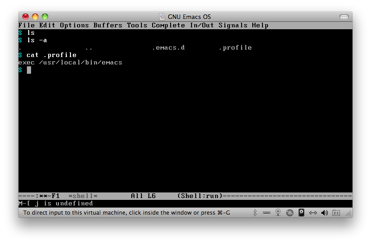Click the hard disk icon in status bar
Viewport: 371px width, 243px height.
click(x=301, y=213)
